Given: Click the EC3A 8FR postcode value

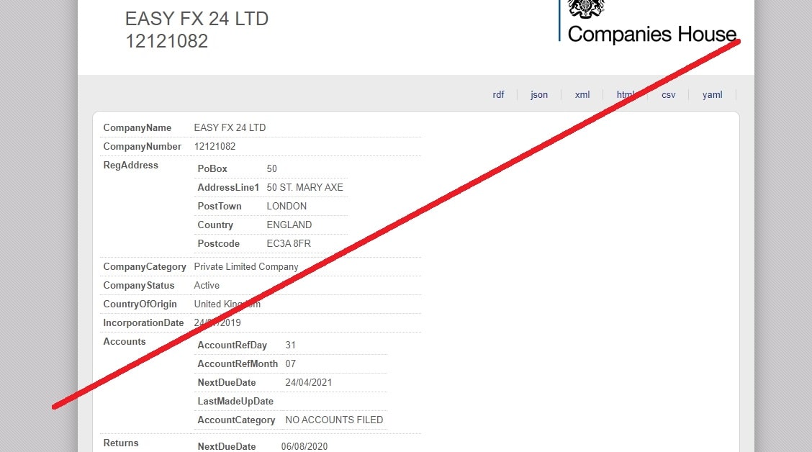Looking at the screenshot, I should (289, 243).
